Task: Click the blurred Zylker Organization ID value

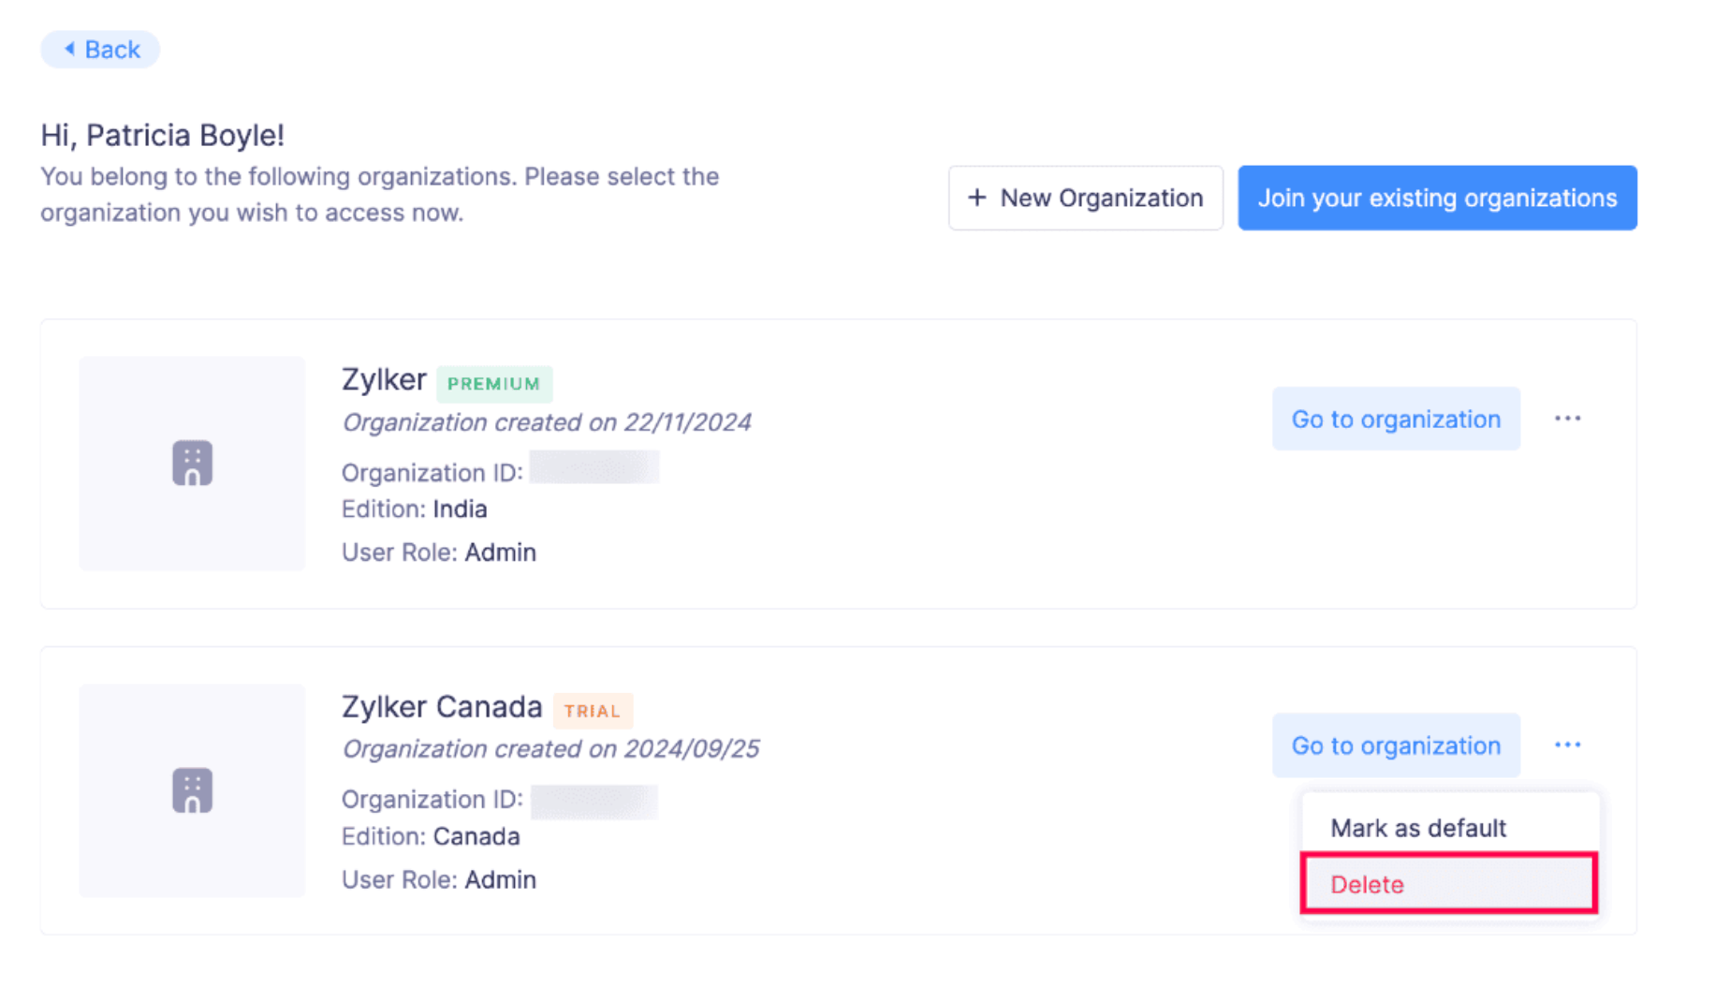Action: point(594,468)
